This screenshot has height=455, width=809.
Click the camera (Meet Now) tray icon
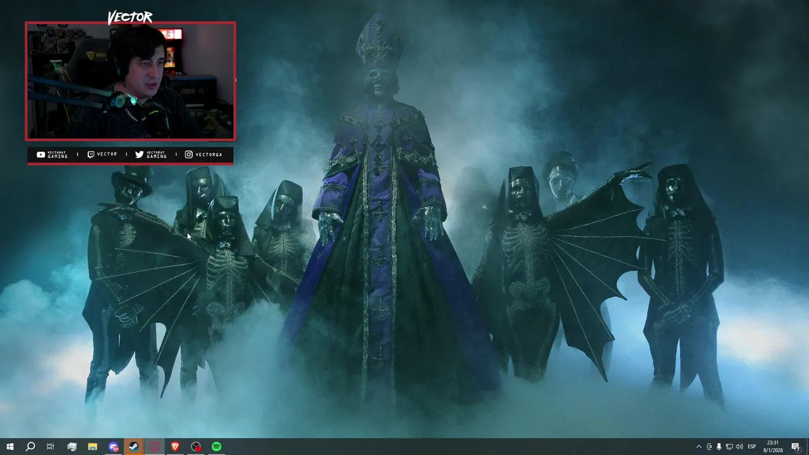point(709,447)
